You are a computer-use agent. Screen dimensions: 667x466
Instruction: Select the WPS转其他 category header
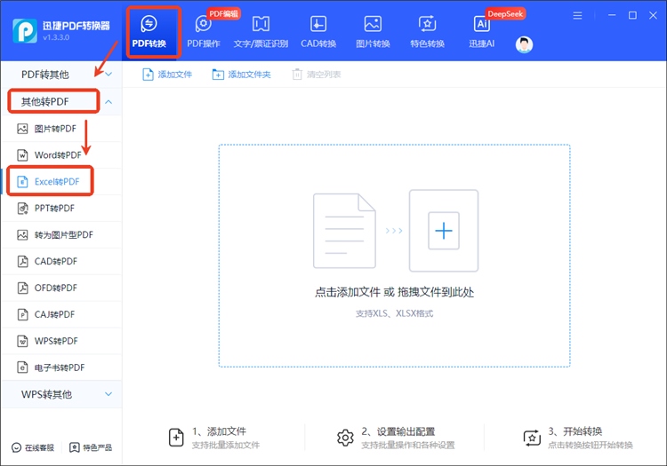pos(61,394)
